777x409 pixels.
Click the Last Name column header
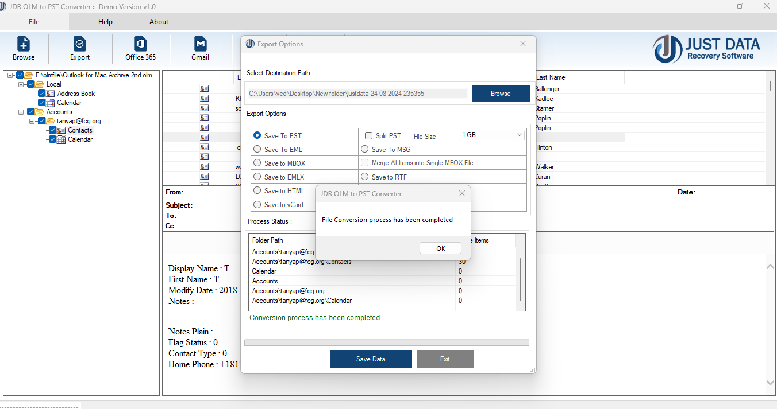pos(579,77)
